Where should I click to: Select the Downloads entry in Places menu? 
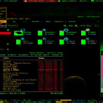3,11
